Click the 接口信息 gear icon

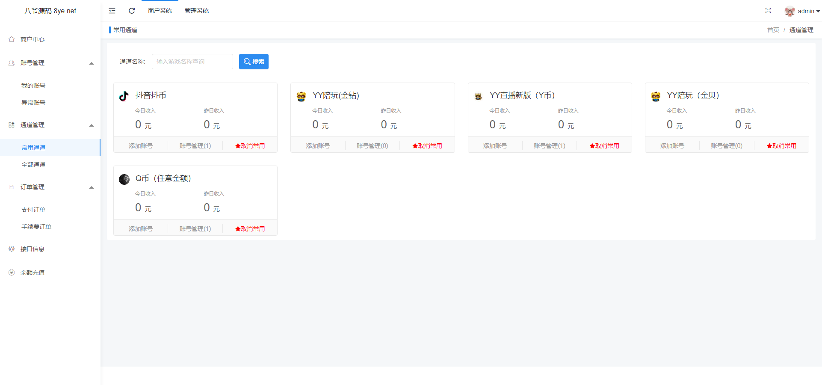coord(11,249)
